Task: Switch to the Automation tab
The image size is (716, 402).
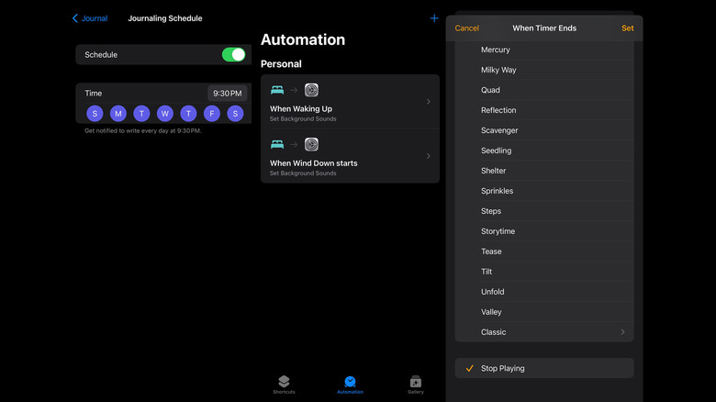Action: [x=350, y=385]
